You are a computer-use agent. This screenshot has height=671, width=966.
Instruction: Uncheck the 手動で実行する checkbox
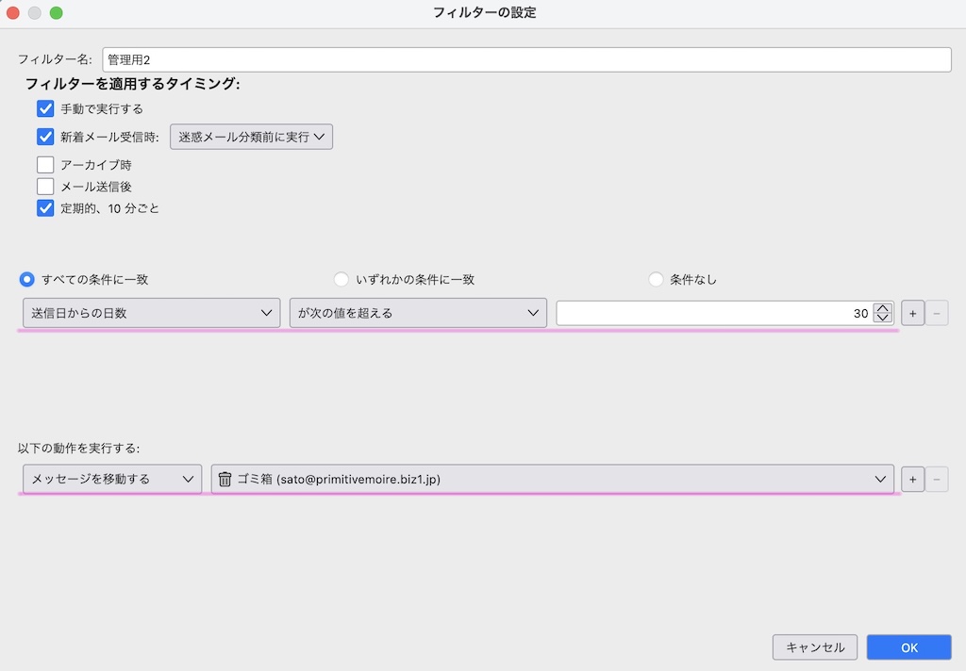(x=45, y=108)
